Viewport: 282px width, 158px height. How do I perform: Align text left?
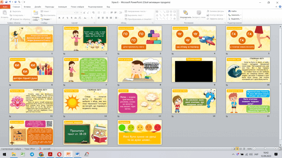(99, 18)
